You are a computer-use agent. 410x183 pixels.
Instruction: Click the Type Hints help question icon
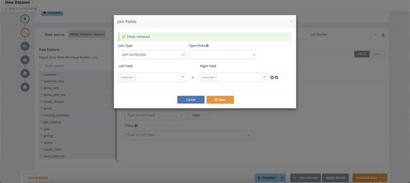[207, 46]
